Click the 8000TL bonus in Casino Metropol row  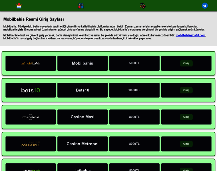tap(134, 144)
